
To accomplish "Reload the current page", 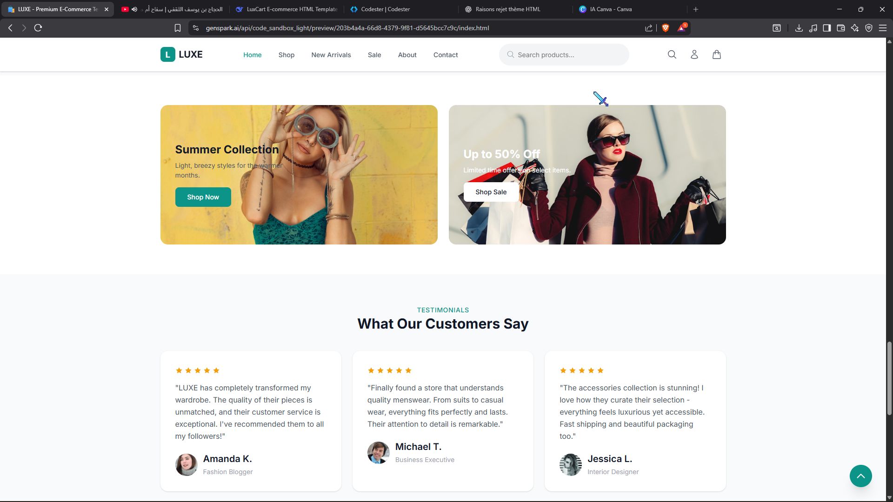I will pyautogui.click(x=38, y=28).
